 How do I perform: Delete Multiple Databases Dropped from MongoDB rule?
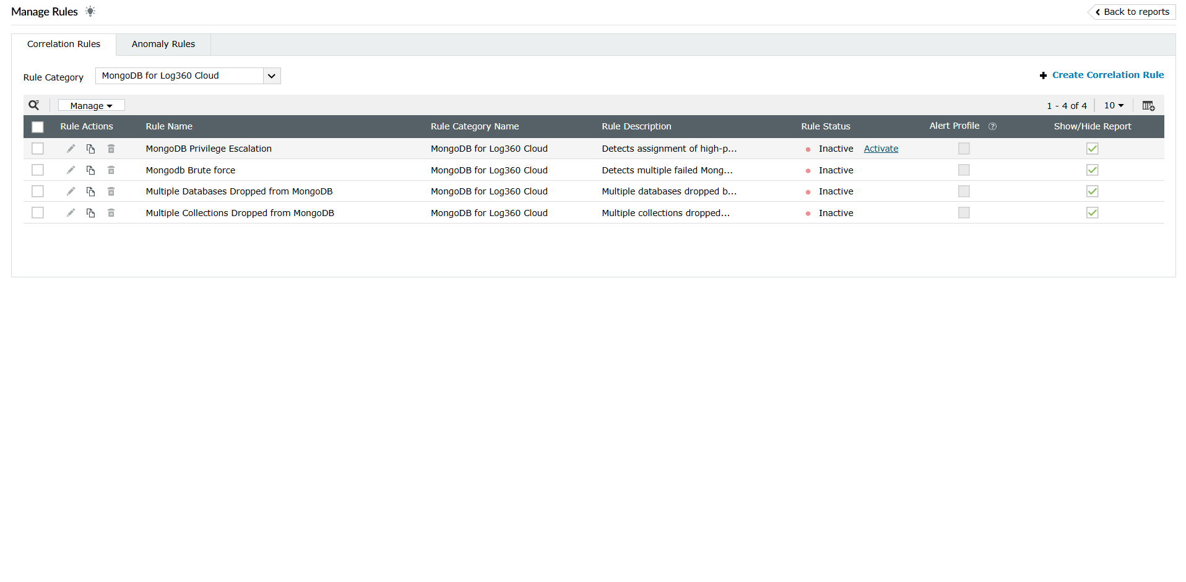click(111, 191)
